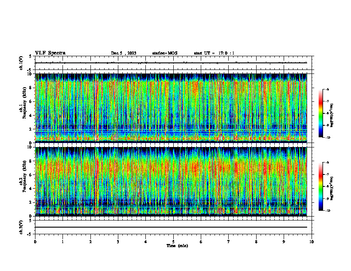Click the "ch.1(V)" waveform axis label

click(x=21, y=63)
